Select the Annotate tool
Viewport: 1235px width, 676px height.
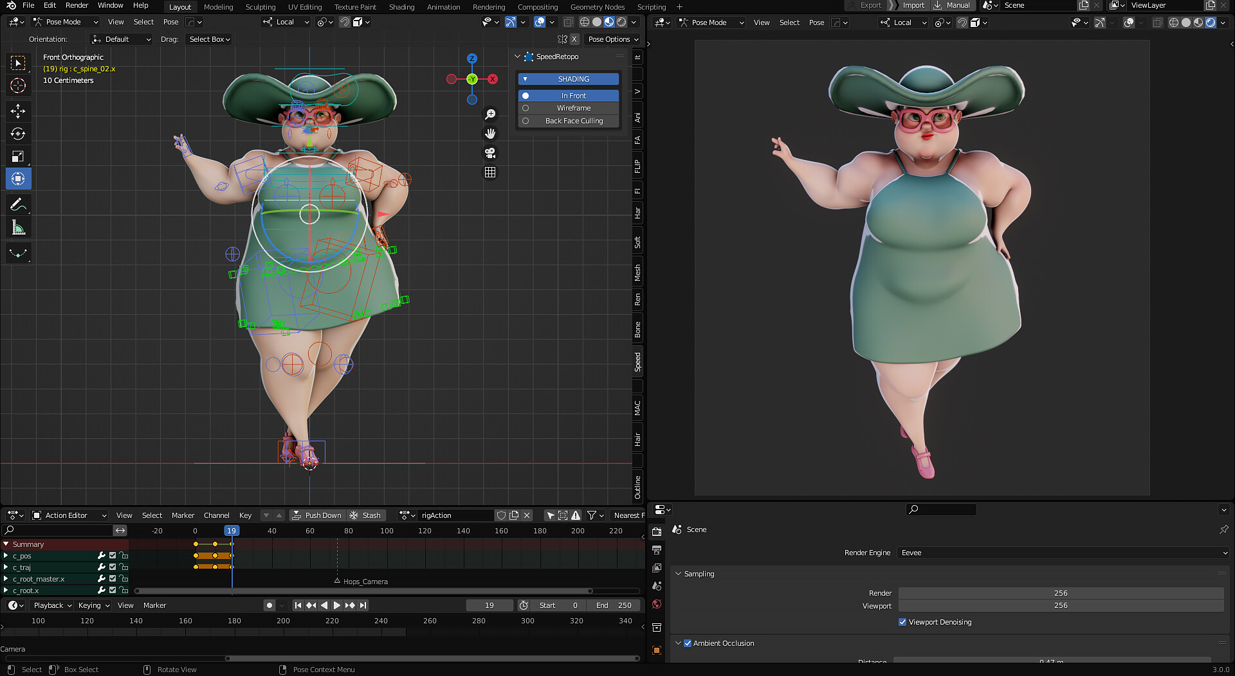click(x=18, y=204)
